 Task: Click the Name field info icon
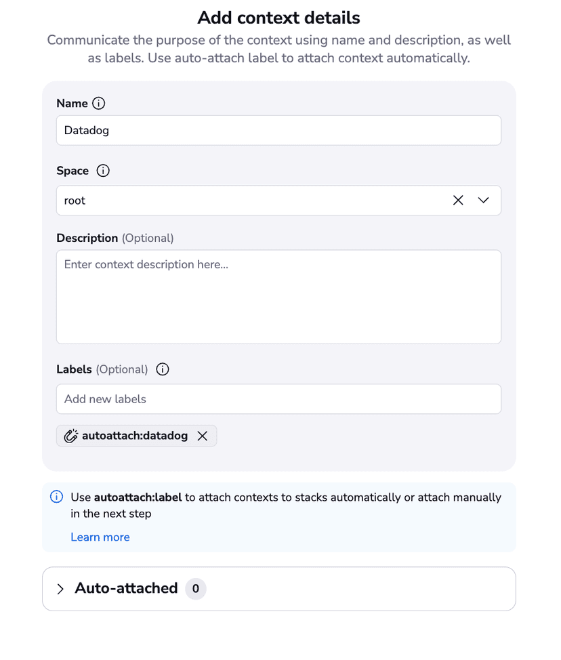[x=99, y=103]
